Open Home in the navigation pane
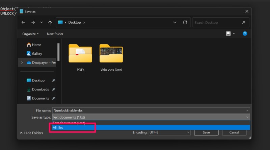Image resolution: width=270 pixels, height=150 pixels. pos(29,45)
